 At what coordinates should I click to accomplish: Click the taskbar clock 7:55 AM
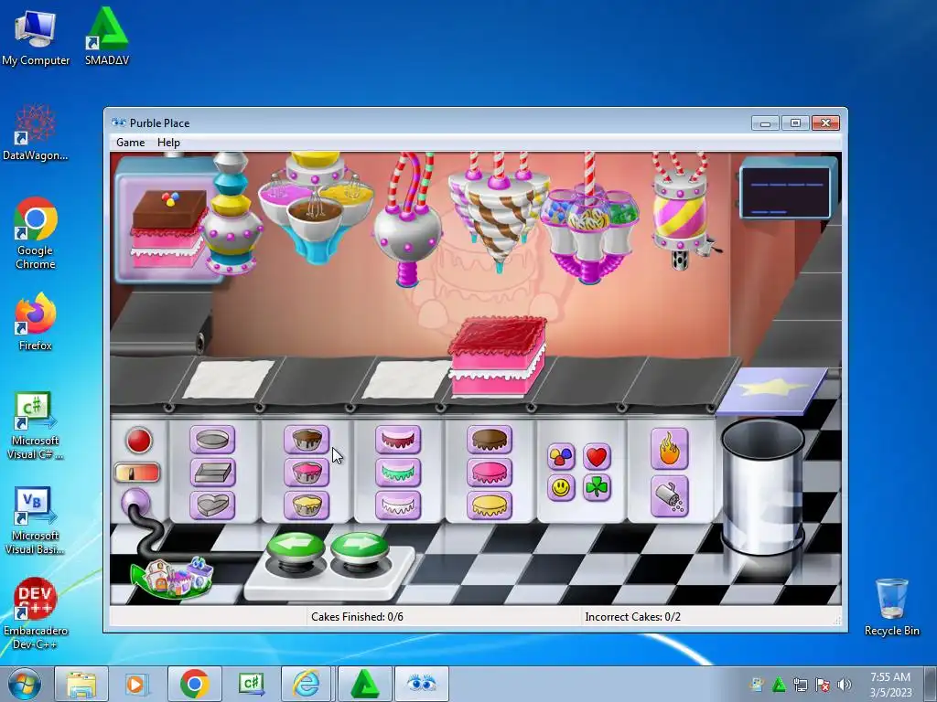(890, 677)
